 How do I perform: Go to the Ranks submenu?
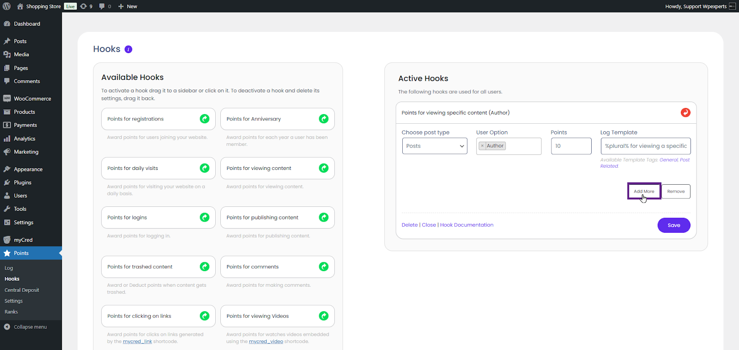11,312
